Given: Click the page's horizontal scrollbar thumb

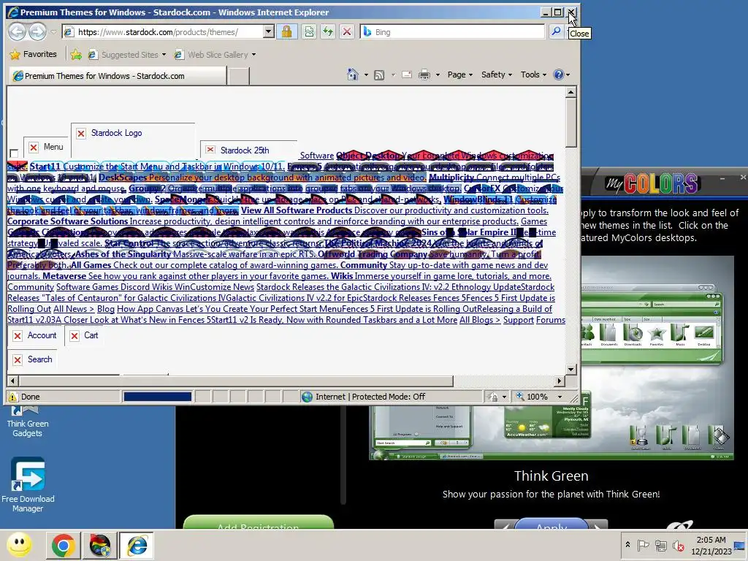Looking at the screenshot, I should click(236, 381).
